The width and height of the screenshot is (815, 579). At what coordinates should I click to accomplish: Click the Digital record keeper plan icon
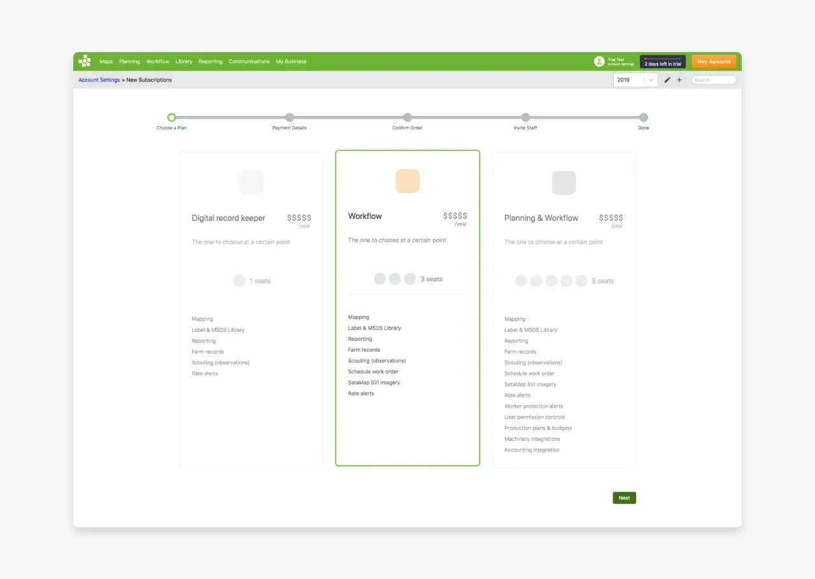pos(251,183)
